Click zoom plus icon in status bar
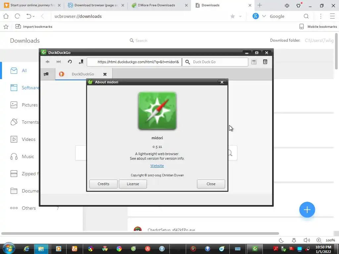 (x=319, y=240)
